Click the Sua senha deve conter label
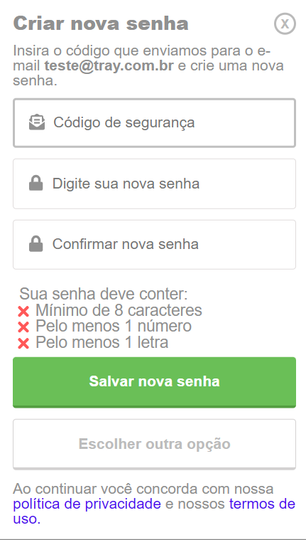 [104, 294]
